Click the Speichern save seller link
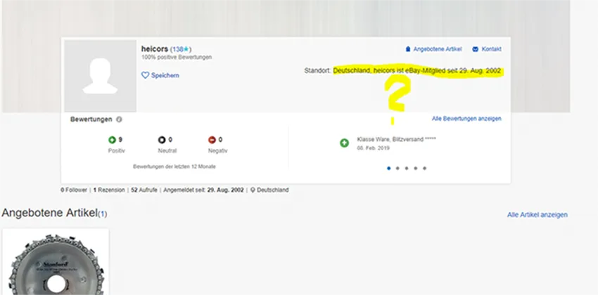This screenshot has height=295, width=598. tap(165, 75)
